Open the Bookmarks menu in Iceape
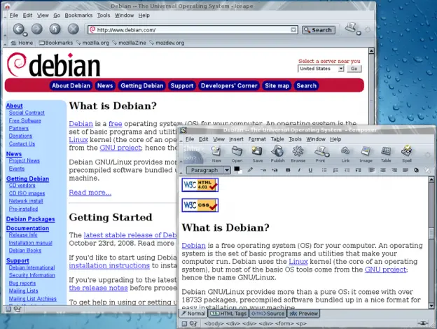 pos(78,15)
